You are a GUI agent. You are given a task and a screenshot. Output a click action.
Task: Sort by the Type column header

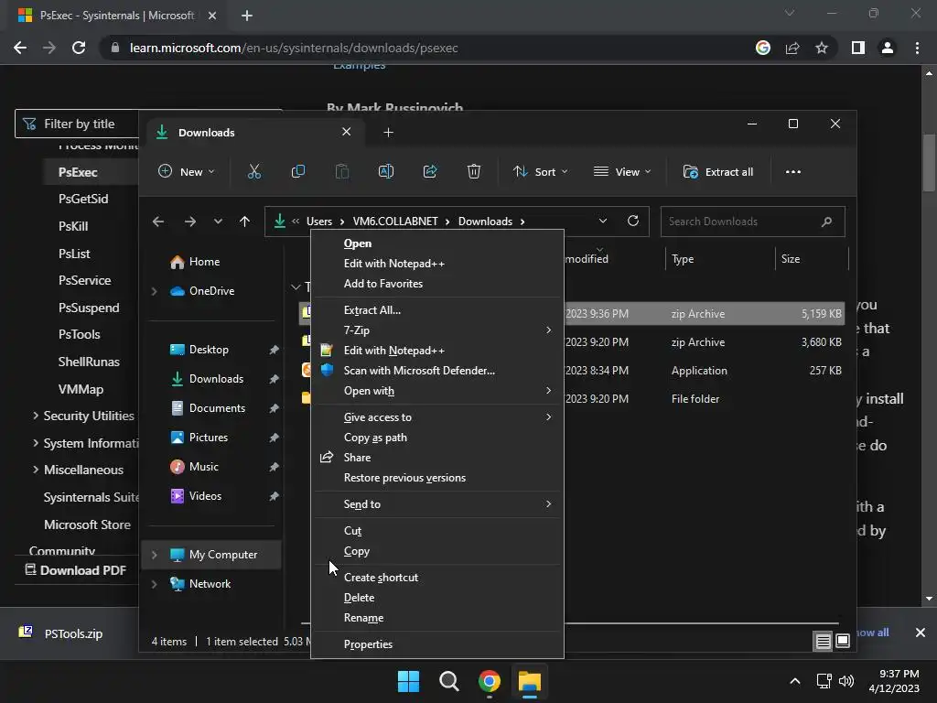click(719, 259)
